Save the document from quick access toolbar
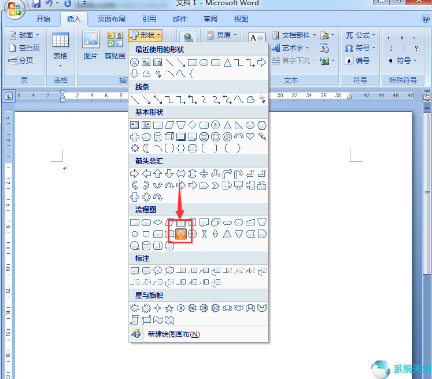This screenshot has height=379, width=432. pos(36,3)
